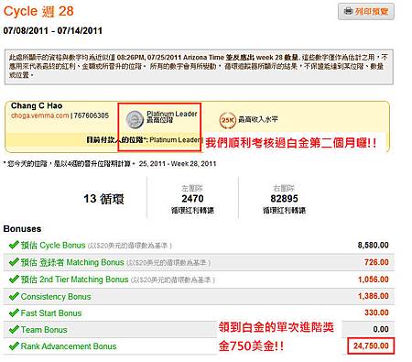Viewport: 412px width, 362px height.
Task: Click checkmark beside Cycle Bonus
Action: 14,245
